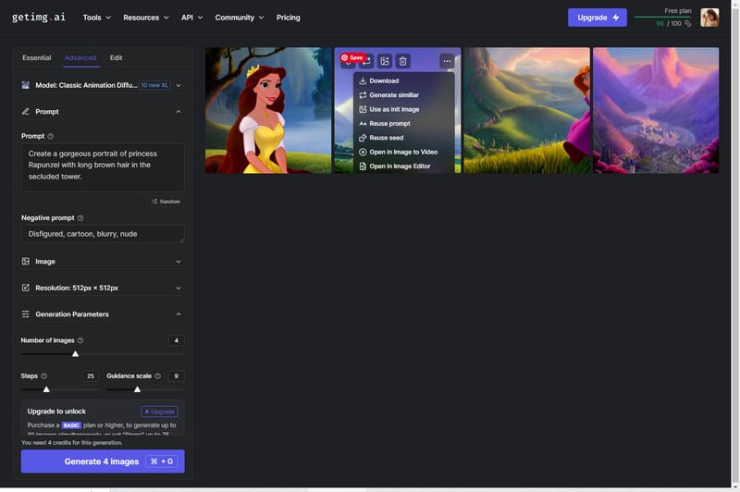Click the Guidance scale value box showing 9
Image resolution: width=740 pixels, height=492 pixels.
[176, 376]
